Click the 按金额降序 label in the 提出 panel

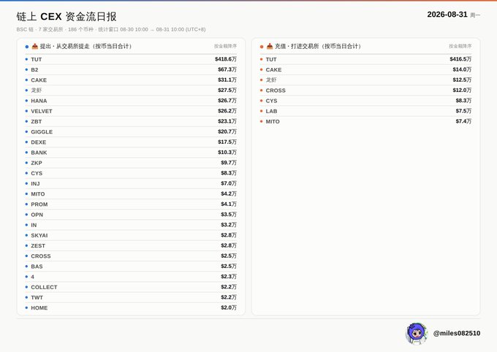(225, 46)
